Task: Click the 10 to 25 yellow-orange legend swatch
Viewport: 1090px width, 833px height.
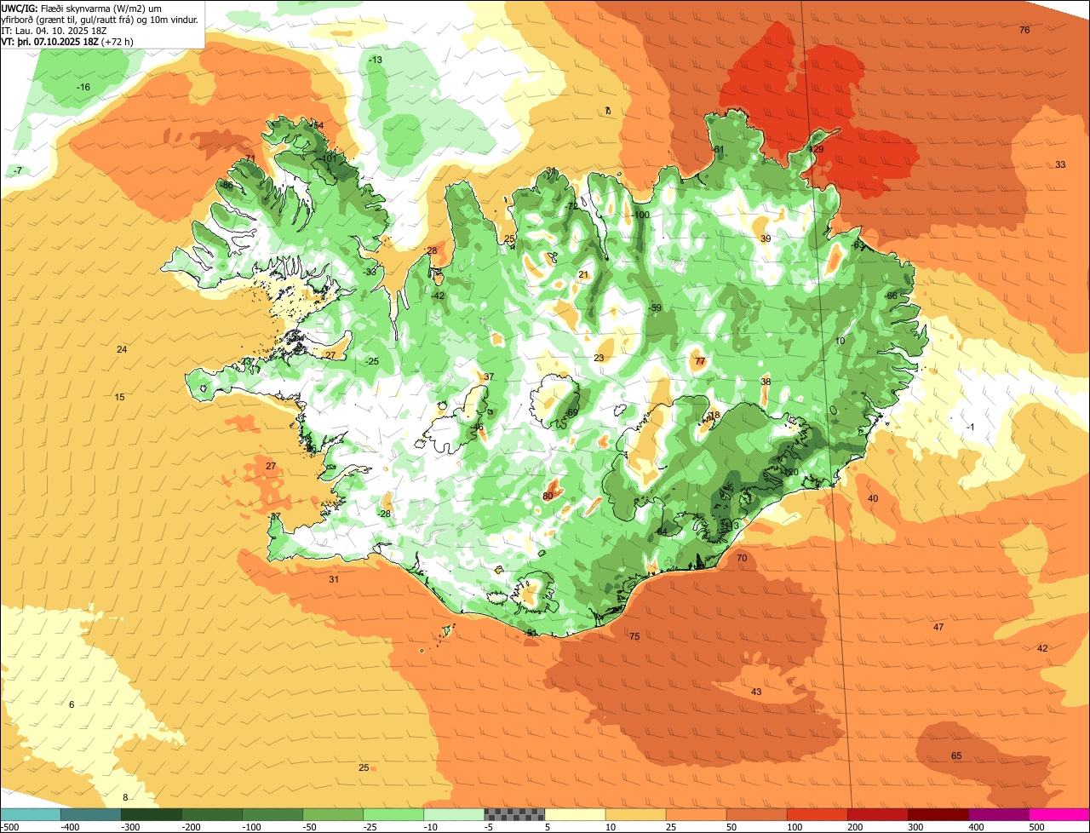Action: click(x=635, y=814)
